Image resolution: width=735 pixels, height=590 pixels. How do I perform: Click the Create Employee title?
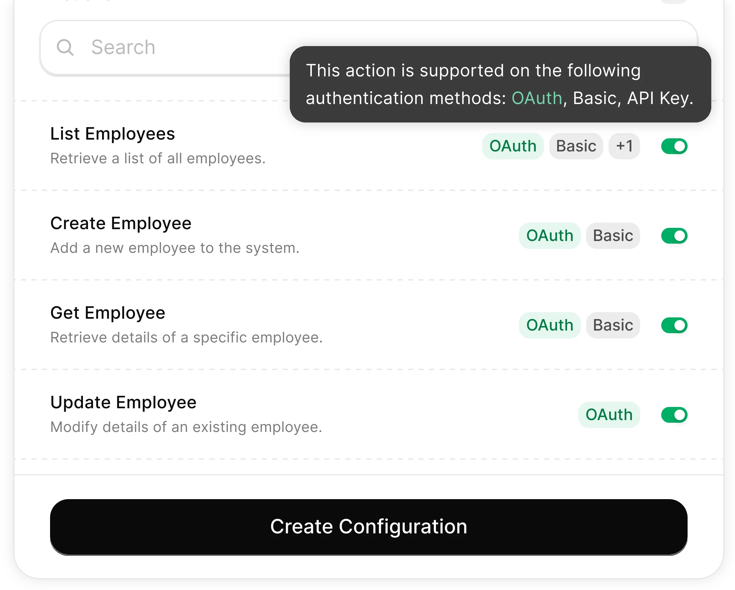(x=121, y=223)
